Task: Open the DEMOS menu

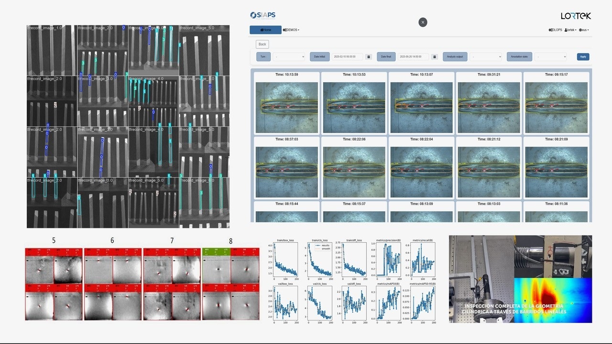Action: tap(291, 30)
